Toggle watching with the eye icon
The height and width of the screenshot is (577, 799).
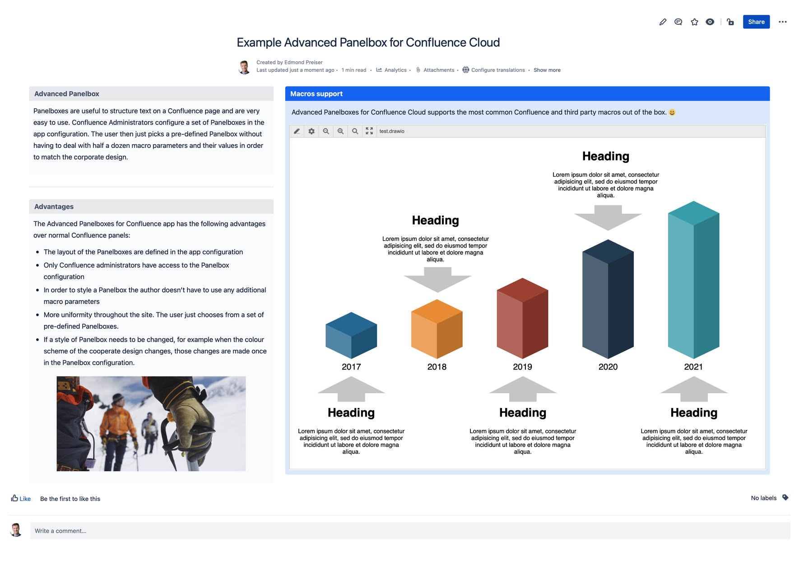[x=710, y=22]
